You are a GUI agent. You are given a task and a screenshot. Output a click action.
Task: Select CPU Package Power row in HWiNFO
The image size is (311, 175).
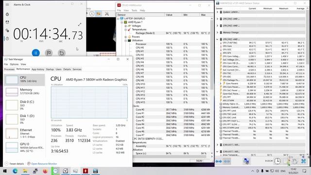pyautogui.click(x=262, y=80)
